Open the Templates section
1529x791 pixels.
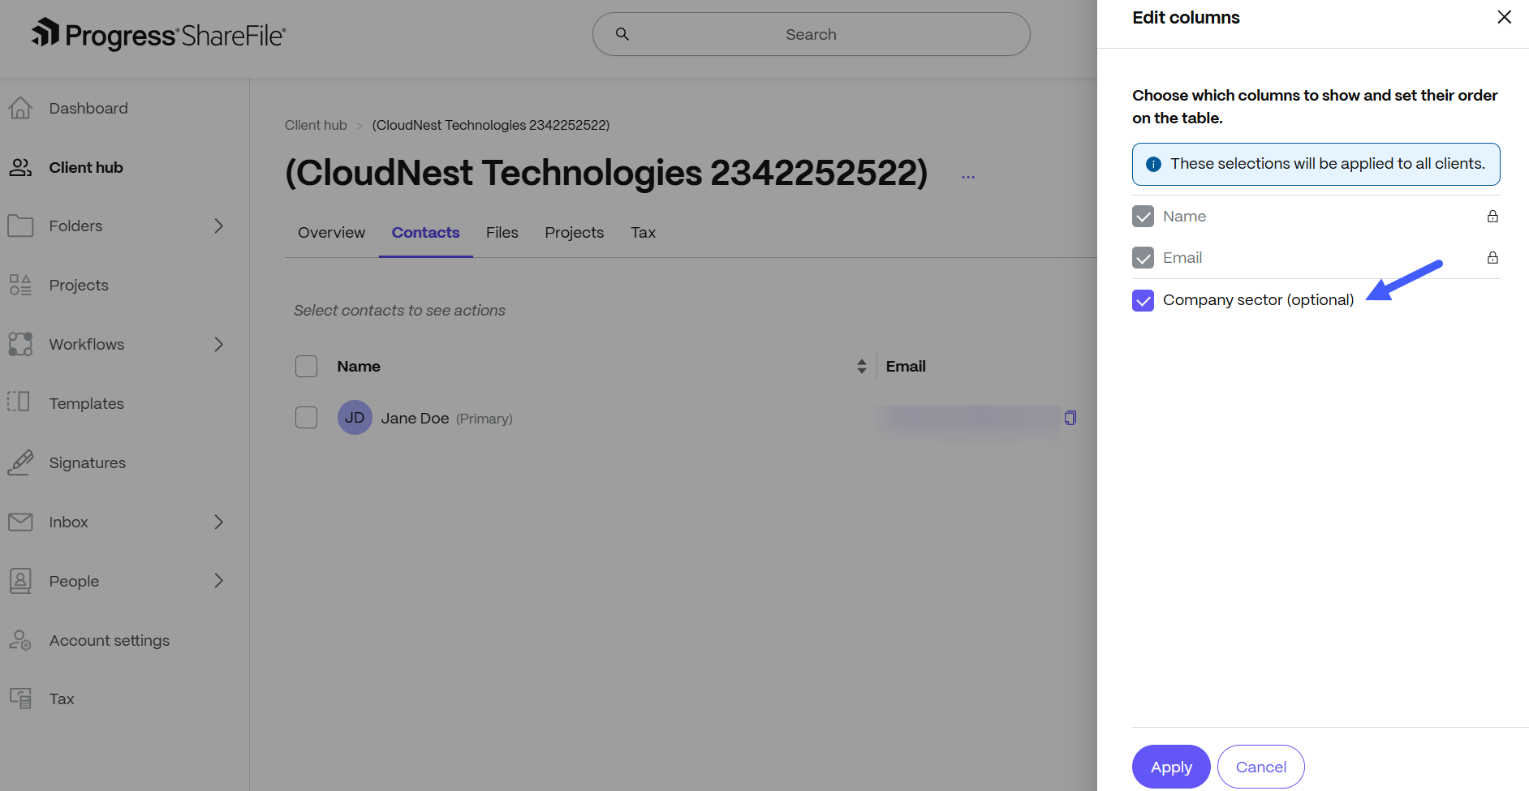pos(86,403)
